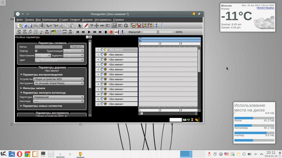The width and height of the screenshot is (282, 158).
Task: Adjust the Масштаб zoom slider
Action: (158, 32)
